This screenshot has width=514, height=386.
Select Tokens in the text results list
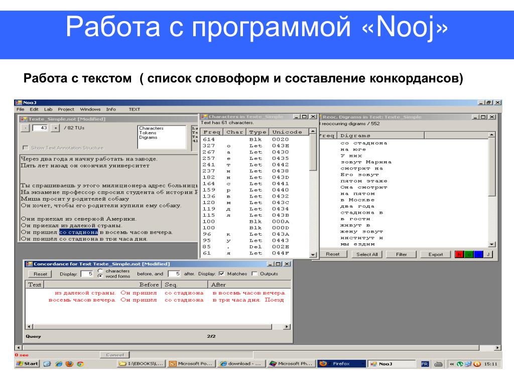click(x=148, y=133)
